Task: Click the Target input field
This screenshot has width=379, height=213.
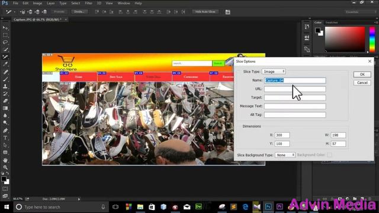Action: [x=295, y=98]
